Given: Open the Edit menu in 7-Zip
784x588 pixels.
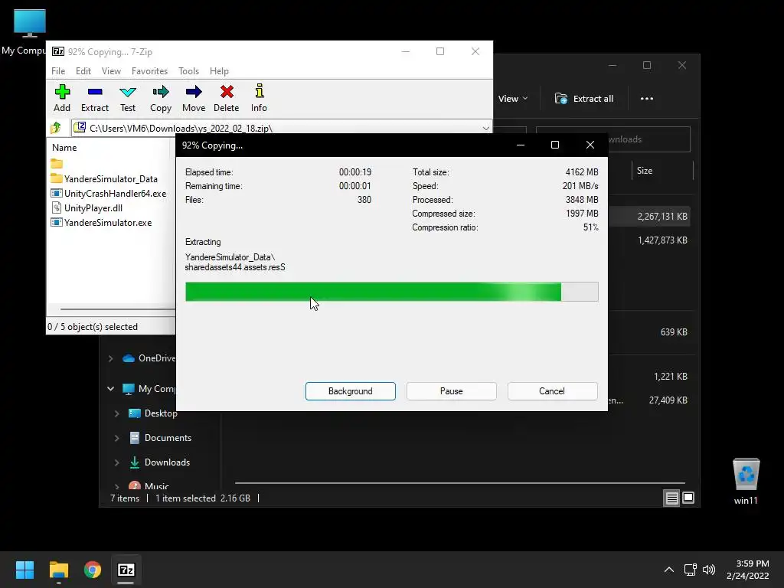Looking at the screenshot, I should 83,71.
